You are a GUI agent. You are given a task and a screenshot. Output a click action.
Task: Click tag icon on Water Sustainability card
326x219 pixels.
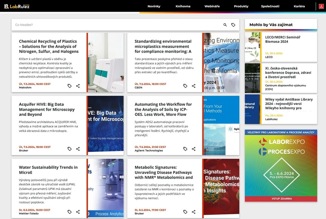[x=70, y=212]
